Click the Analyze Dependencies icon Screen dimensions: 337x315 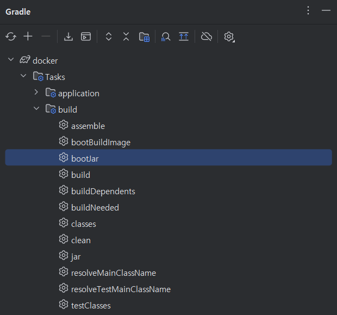click(x=166, y=36)
